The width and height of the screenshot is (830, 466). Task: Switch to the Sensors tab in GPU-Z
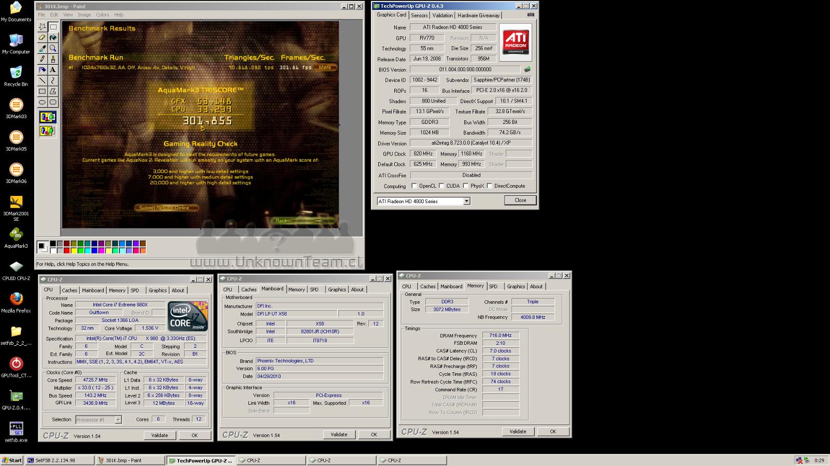tap(419, 16)
